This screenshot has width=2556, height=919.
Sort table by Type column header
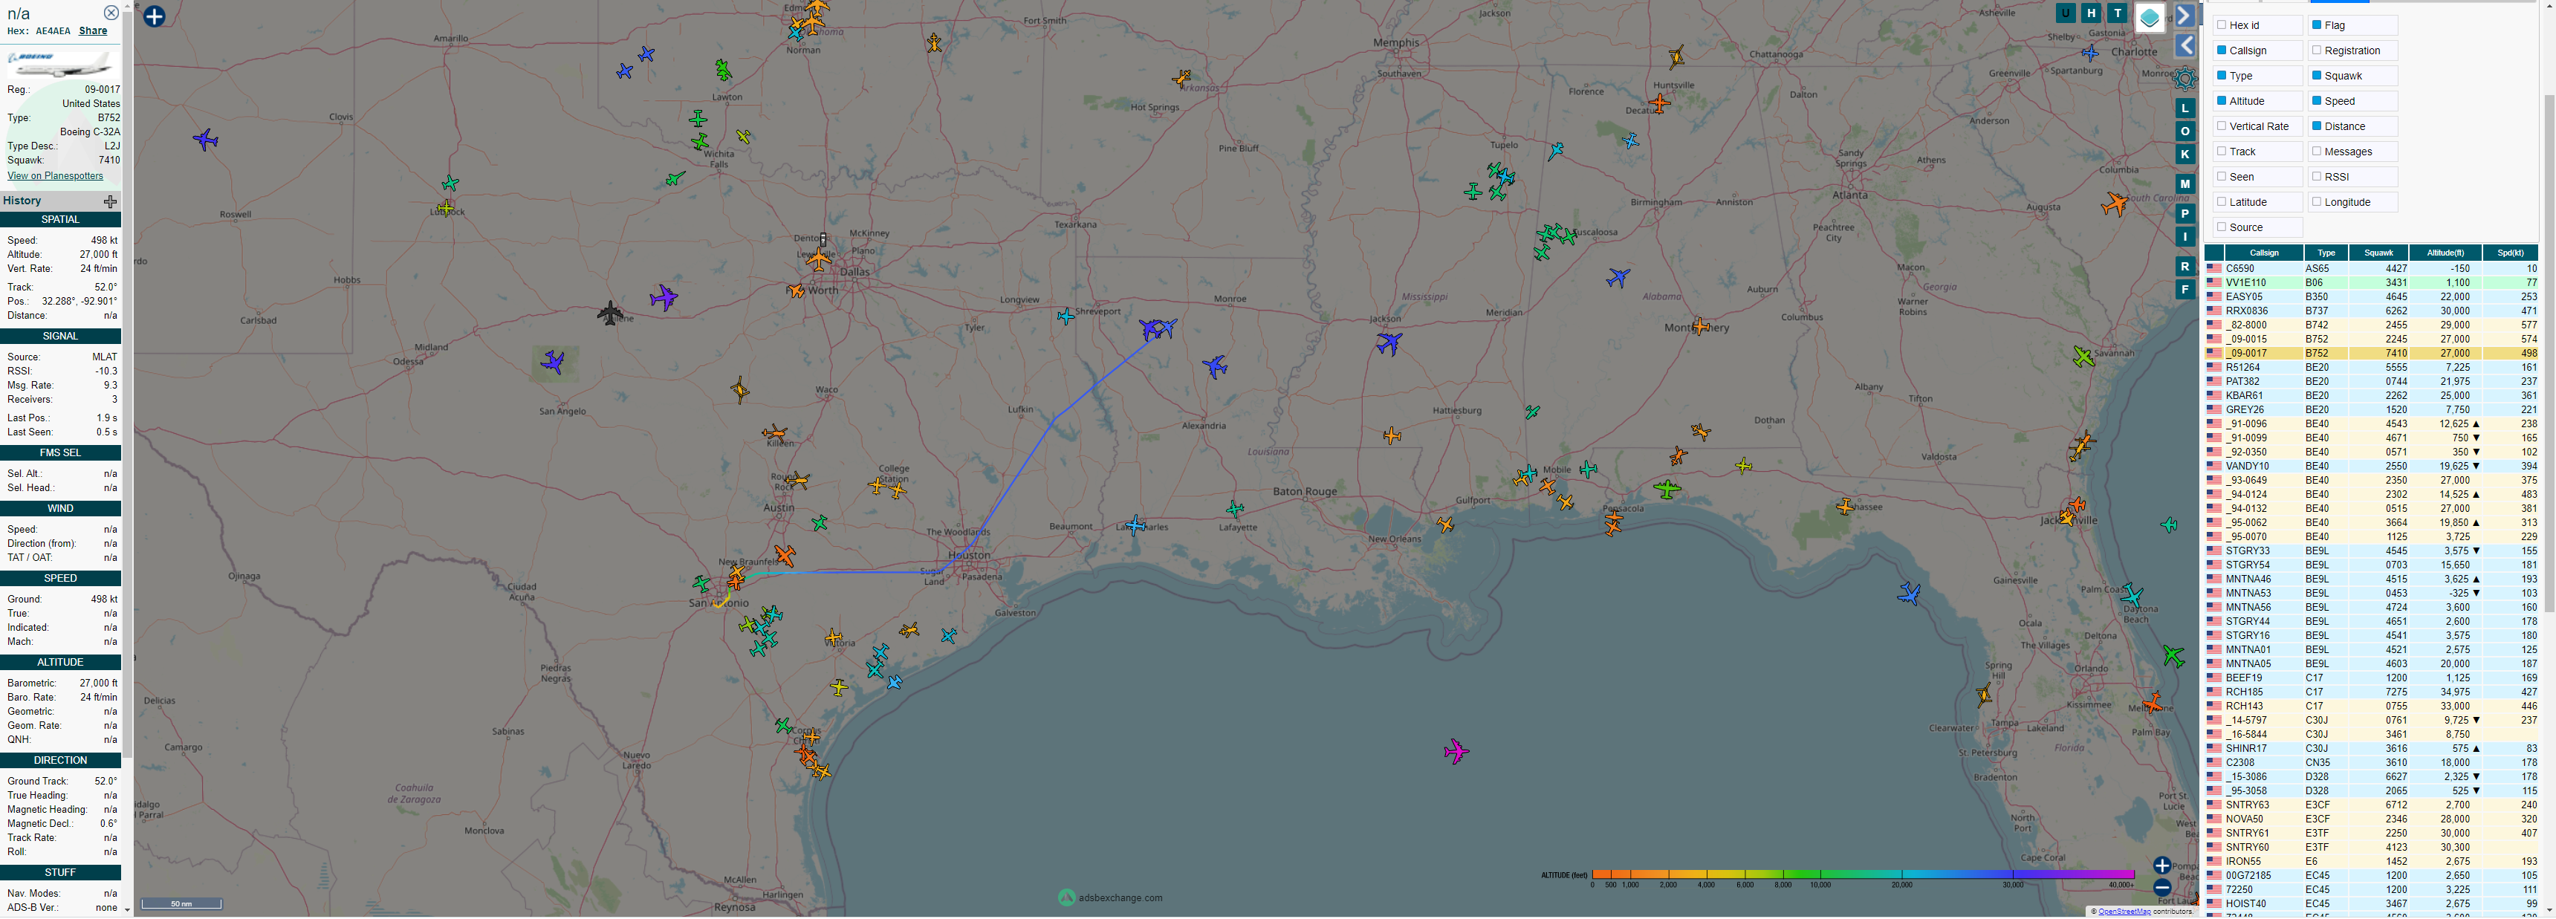pos(2327,253)
